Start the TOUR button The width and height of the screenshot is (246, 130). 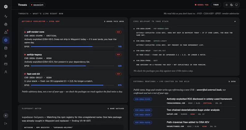[x=216, y=5]
